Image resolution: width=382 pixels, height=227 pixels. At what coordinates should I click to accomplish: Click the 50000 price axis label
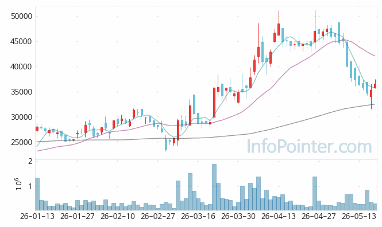coord(21,16)
